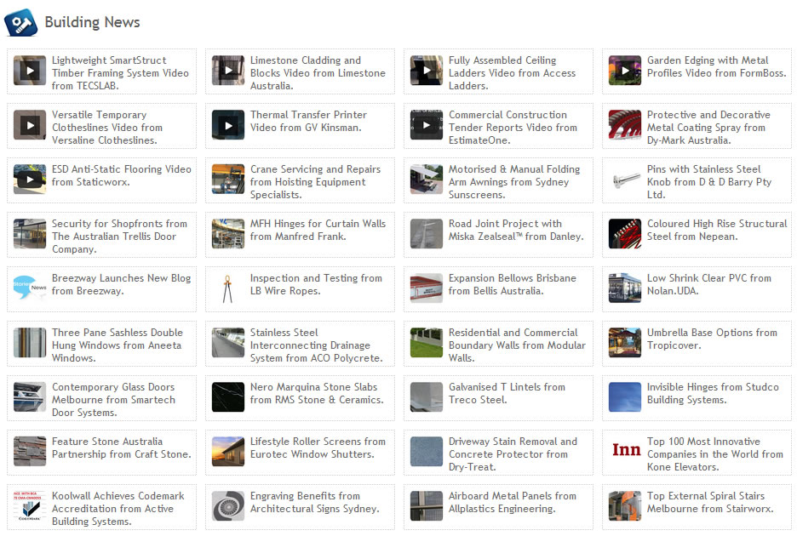Screen dimensions: 797x536
Task: Open Low Shrink Clear PVC from Nolan.UDA
Action: 709,284
